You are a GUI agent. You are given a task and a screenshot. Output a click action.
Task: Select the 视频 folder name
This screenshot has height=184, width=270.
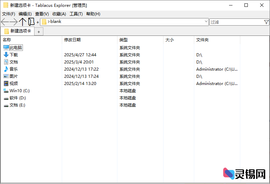coord(14,84)
